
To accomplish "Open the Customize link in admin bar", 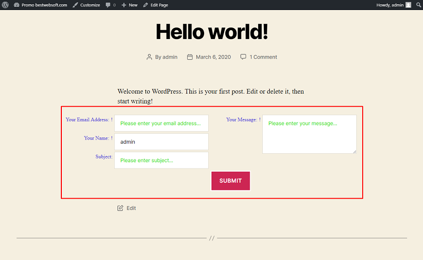I will tap(86, 5).
